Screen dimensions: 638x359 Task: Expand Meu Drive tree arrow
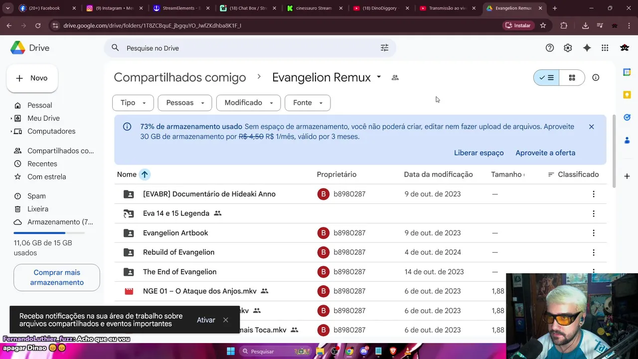pyautogui.click(x=11, y=119)
